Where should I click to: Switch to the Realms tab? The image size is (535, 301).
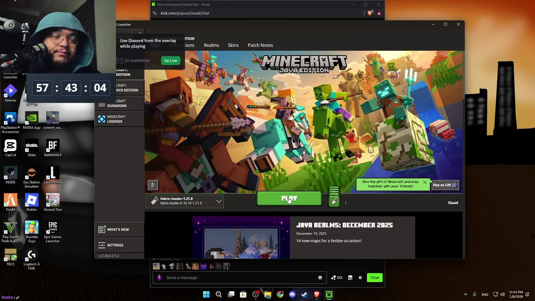pos(211,45)
